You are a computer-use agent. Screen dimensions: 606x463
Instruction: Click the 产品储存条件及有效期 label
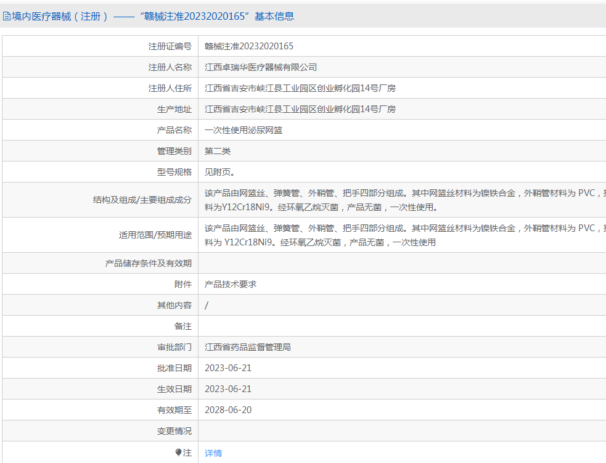pyautogui.click(x=149, y=263)
